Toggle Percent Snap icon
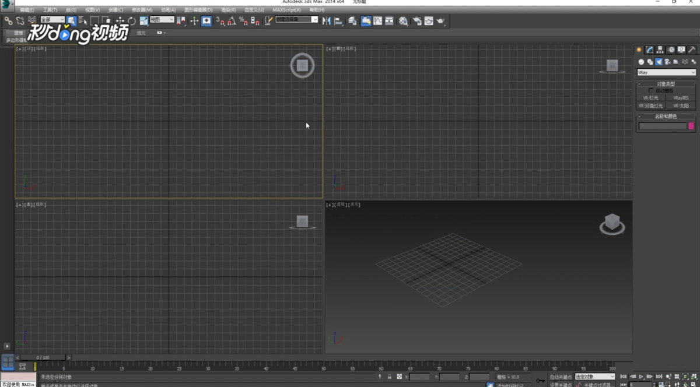This screenshot has width=700, height=387. 243,21
